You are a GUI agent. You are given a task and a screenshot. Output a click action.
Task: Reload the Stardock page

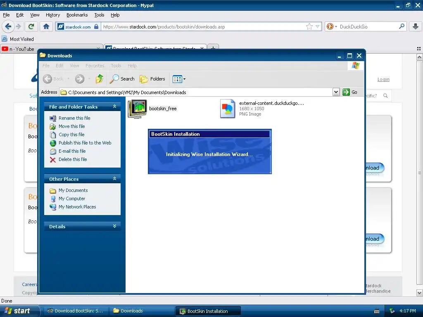[31, 26]
